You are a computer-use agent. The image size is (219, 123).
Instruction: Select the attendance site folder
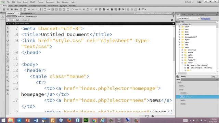point(202,68)
